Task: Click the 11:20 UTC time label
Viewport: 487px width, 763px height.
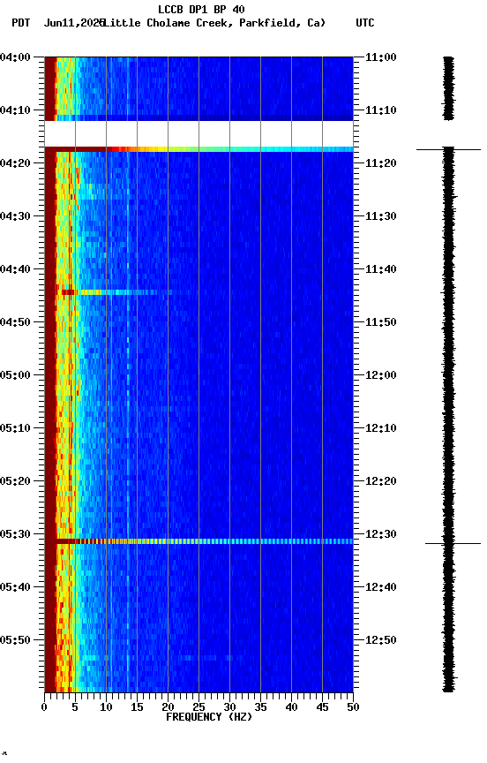Action: pyautogui.click(x=380, y=163)
